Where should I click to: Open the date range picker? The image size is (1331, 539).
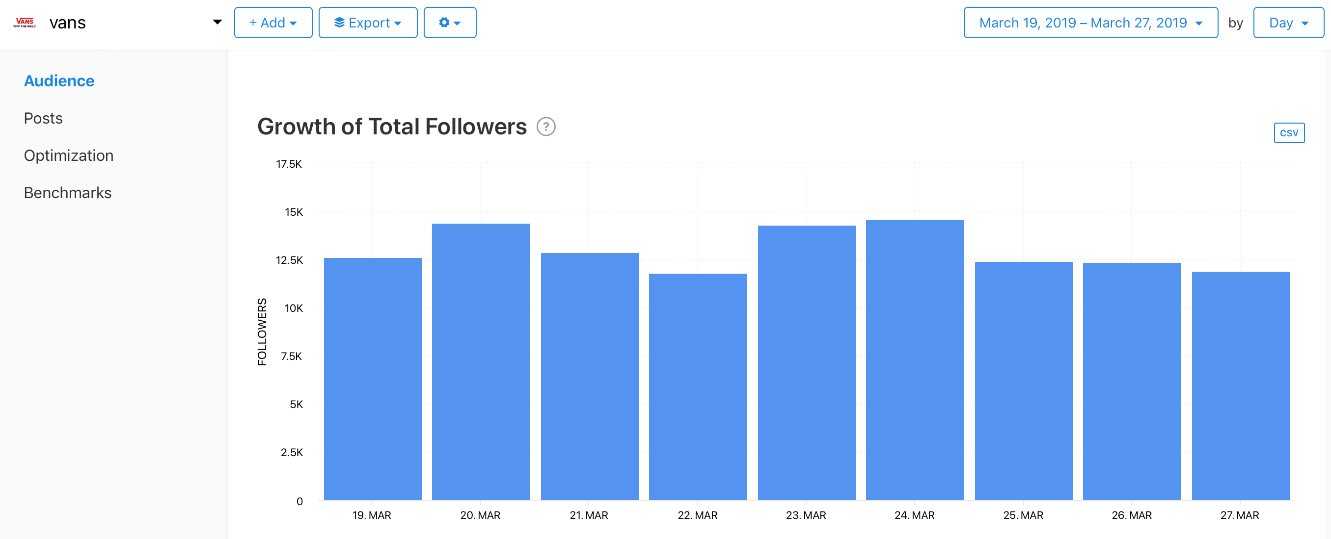1090,23
